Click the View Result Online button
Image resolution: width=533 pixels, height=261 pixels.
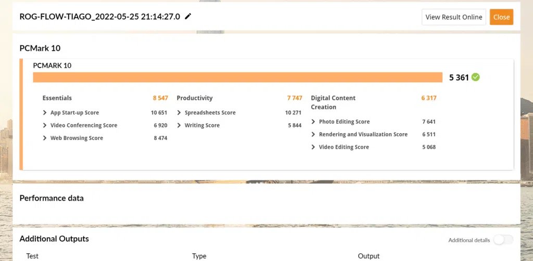coord(453,17)
